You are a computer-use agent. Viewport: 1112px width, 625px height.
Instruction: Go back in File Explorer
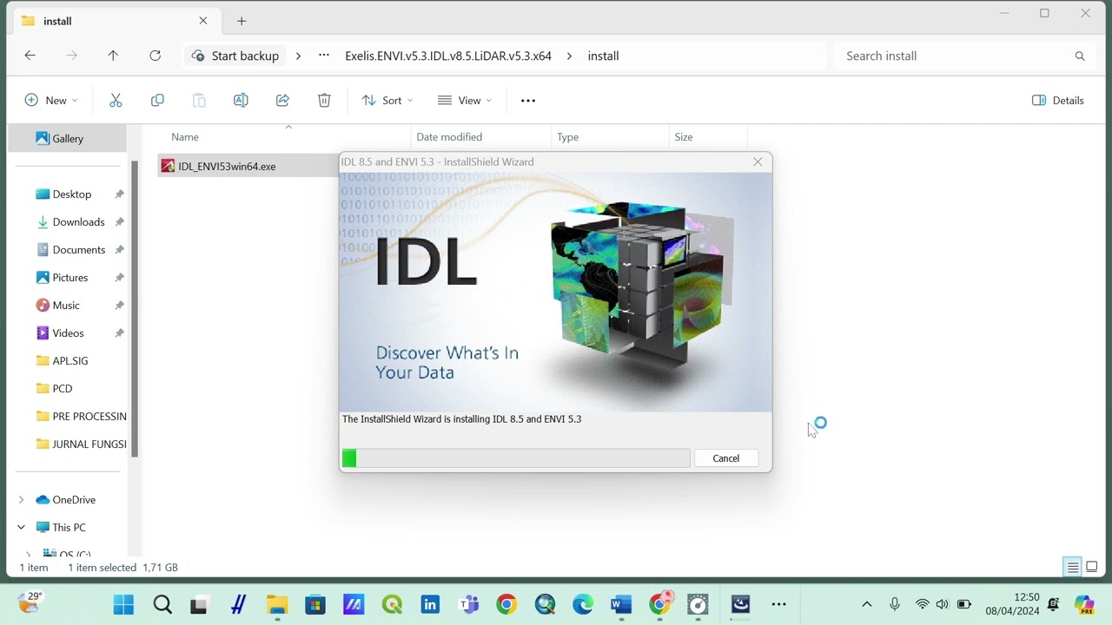tap(30, 56)
